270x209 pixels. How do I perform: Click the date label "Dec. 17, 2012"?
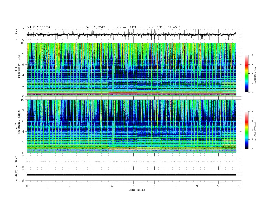95,27
